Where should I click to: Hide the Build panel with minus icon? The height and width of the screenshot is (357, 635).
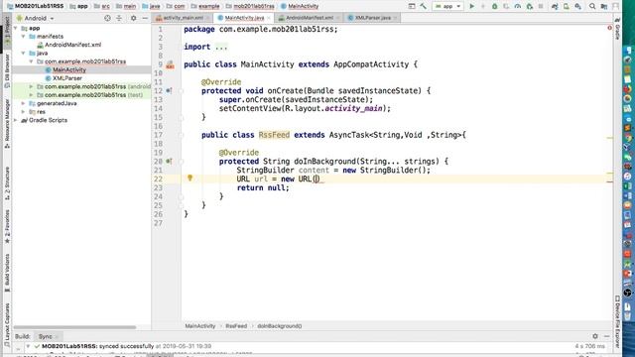[606, 336]
